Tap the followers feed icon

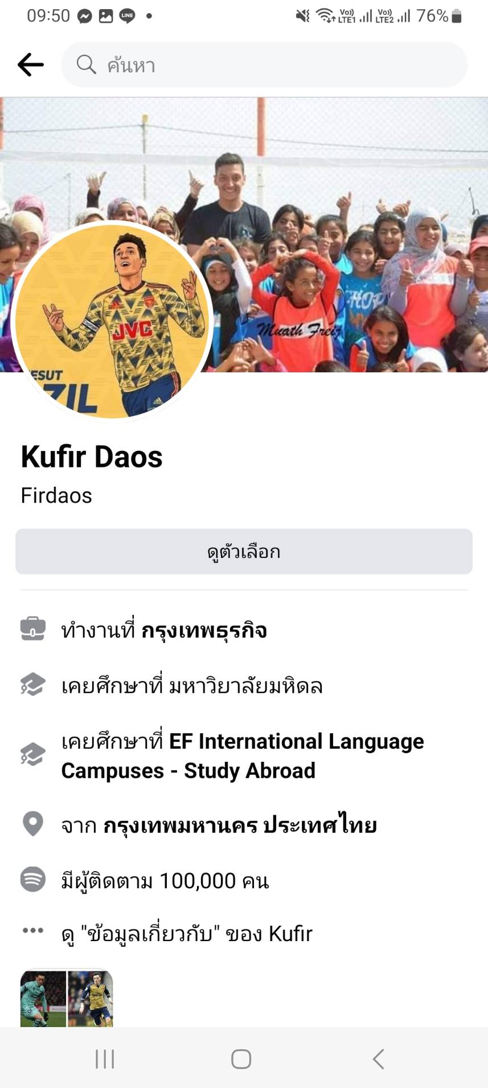coord(33,878)
